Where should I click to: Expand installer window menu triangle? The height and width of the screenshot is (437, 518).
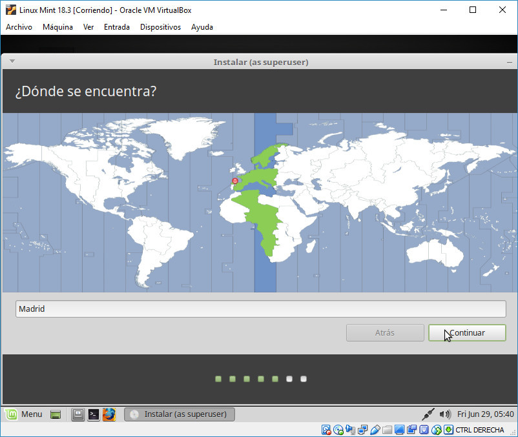12,61
